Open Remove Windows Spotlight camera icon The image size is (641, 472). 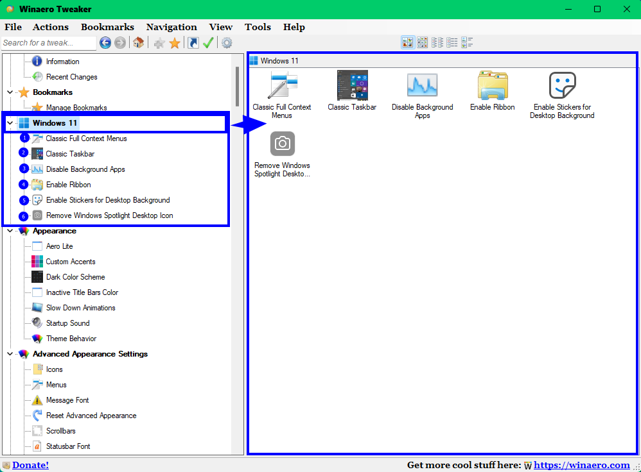click(x=283, y=144)
